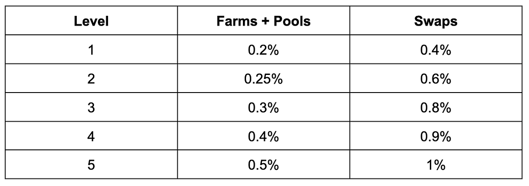Screen dimensions: 529x186
Task: Select the Level 1 cell
Action: pos(91,50)
